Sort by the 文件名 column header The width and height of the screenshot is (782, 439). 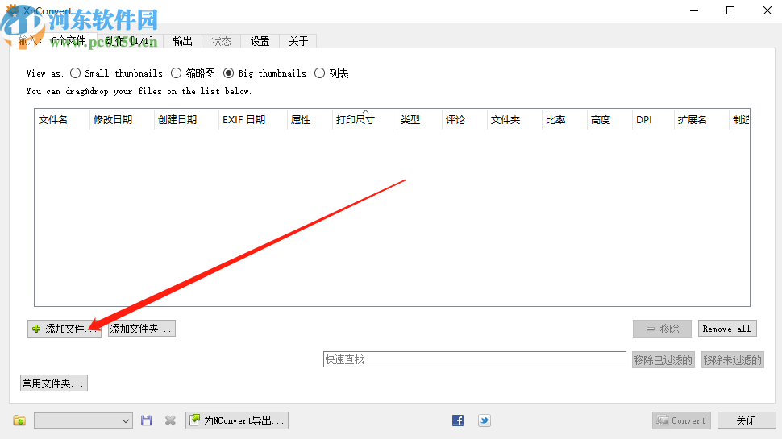click(x=62, y=119)
